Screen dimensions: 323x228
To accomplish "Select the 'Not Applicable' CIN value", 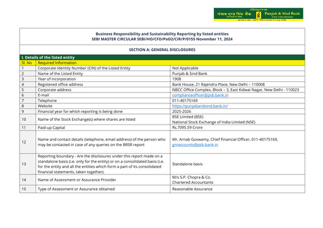I will pyautogui.click(x=185, y=68).
